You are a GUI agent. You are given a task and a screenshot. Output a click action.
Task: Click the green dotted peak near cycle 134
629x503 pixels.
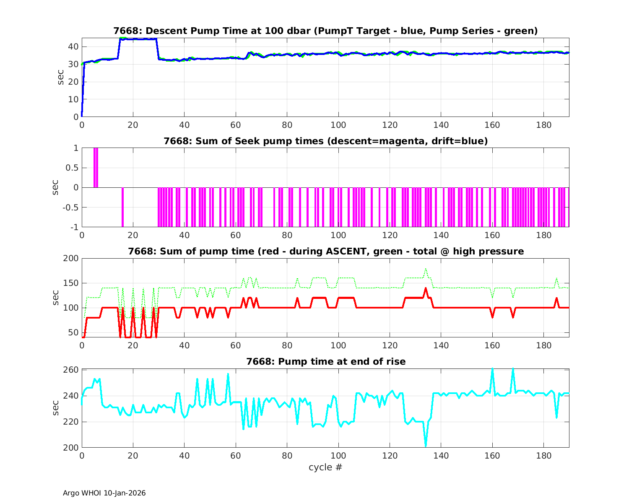coord(426,270)
